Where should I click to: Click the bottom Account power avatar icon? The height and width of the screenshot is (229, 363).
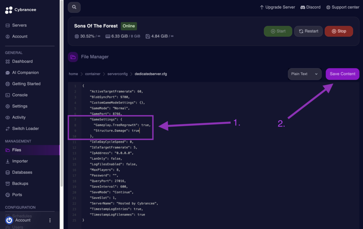[x=9, y=220]
